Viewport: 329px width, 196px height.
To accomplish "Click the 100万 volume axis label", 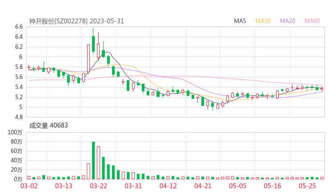I will (x=15, y=132).
